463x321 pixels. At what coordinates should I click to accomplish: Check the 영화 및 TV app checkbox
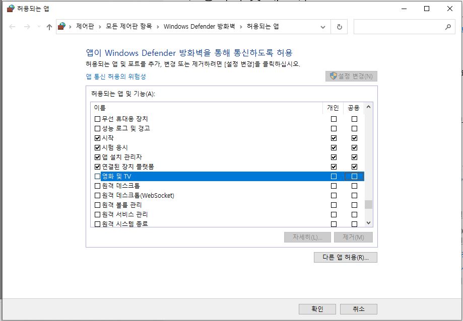pos(97,176)
